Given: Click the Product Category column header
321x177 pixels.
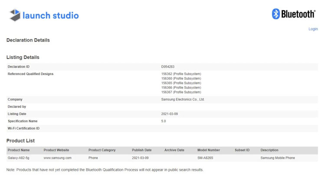Looking at the screenshot, I should pos(102,150).
